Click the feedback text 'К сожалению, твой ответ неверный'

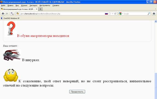(x=49, y=81)
